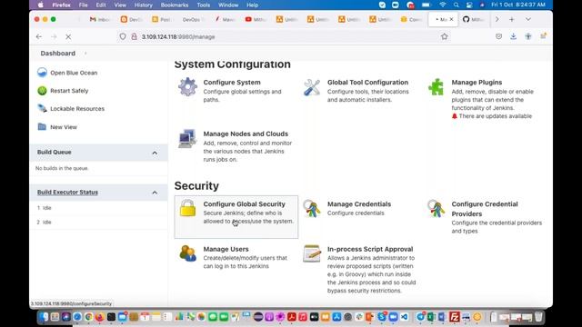582x327 pixels.
Task: Open the Configure Global Security link
Action: click(244, 203)
